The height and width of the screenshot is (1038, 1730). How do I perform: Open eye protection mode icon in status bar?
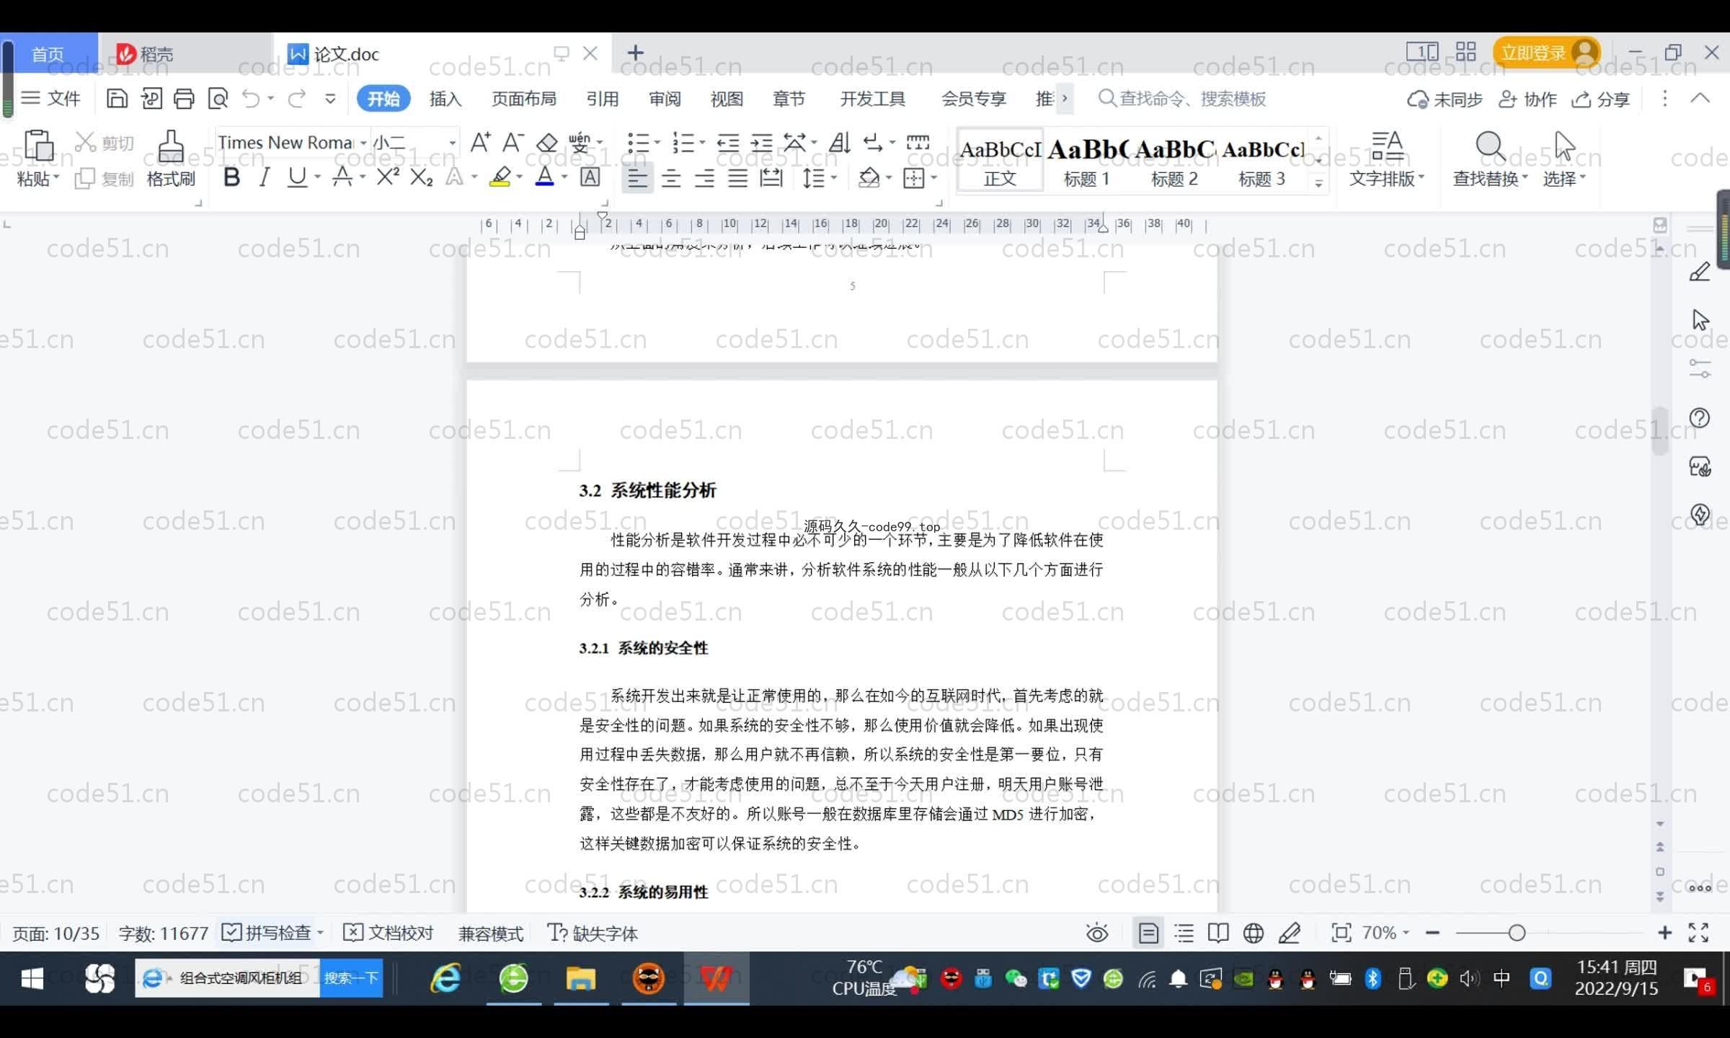tap(1097, 933)
